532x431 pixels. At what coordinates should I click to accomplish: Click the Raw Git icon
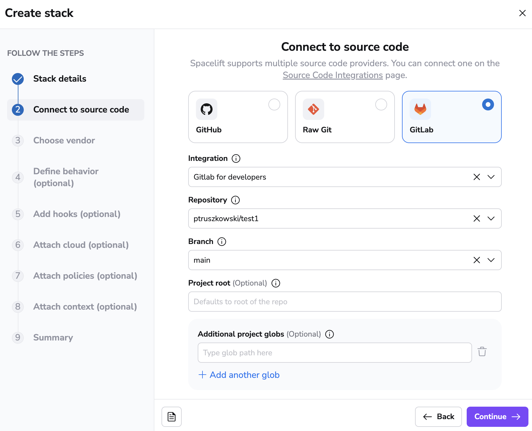[x=313, y=109]
